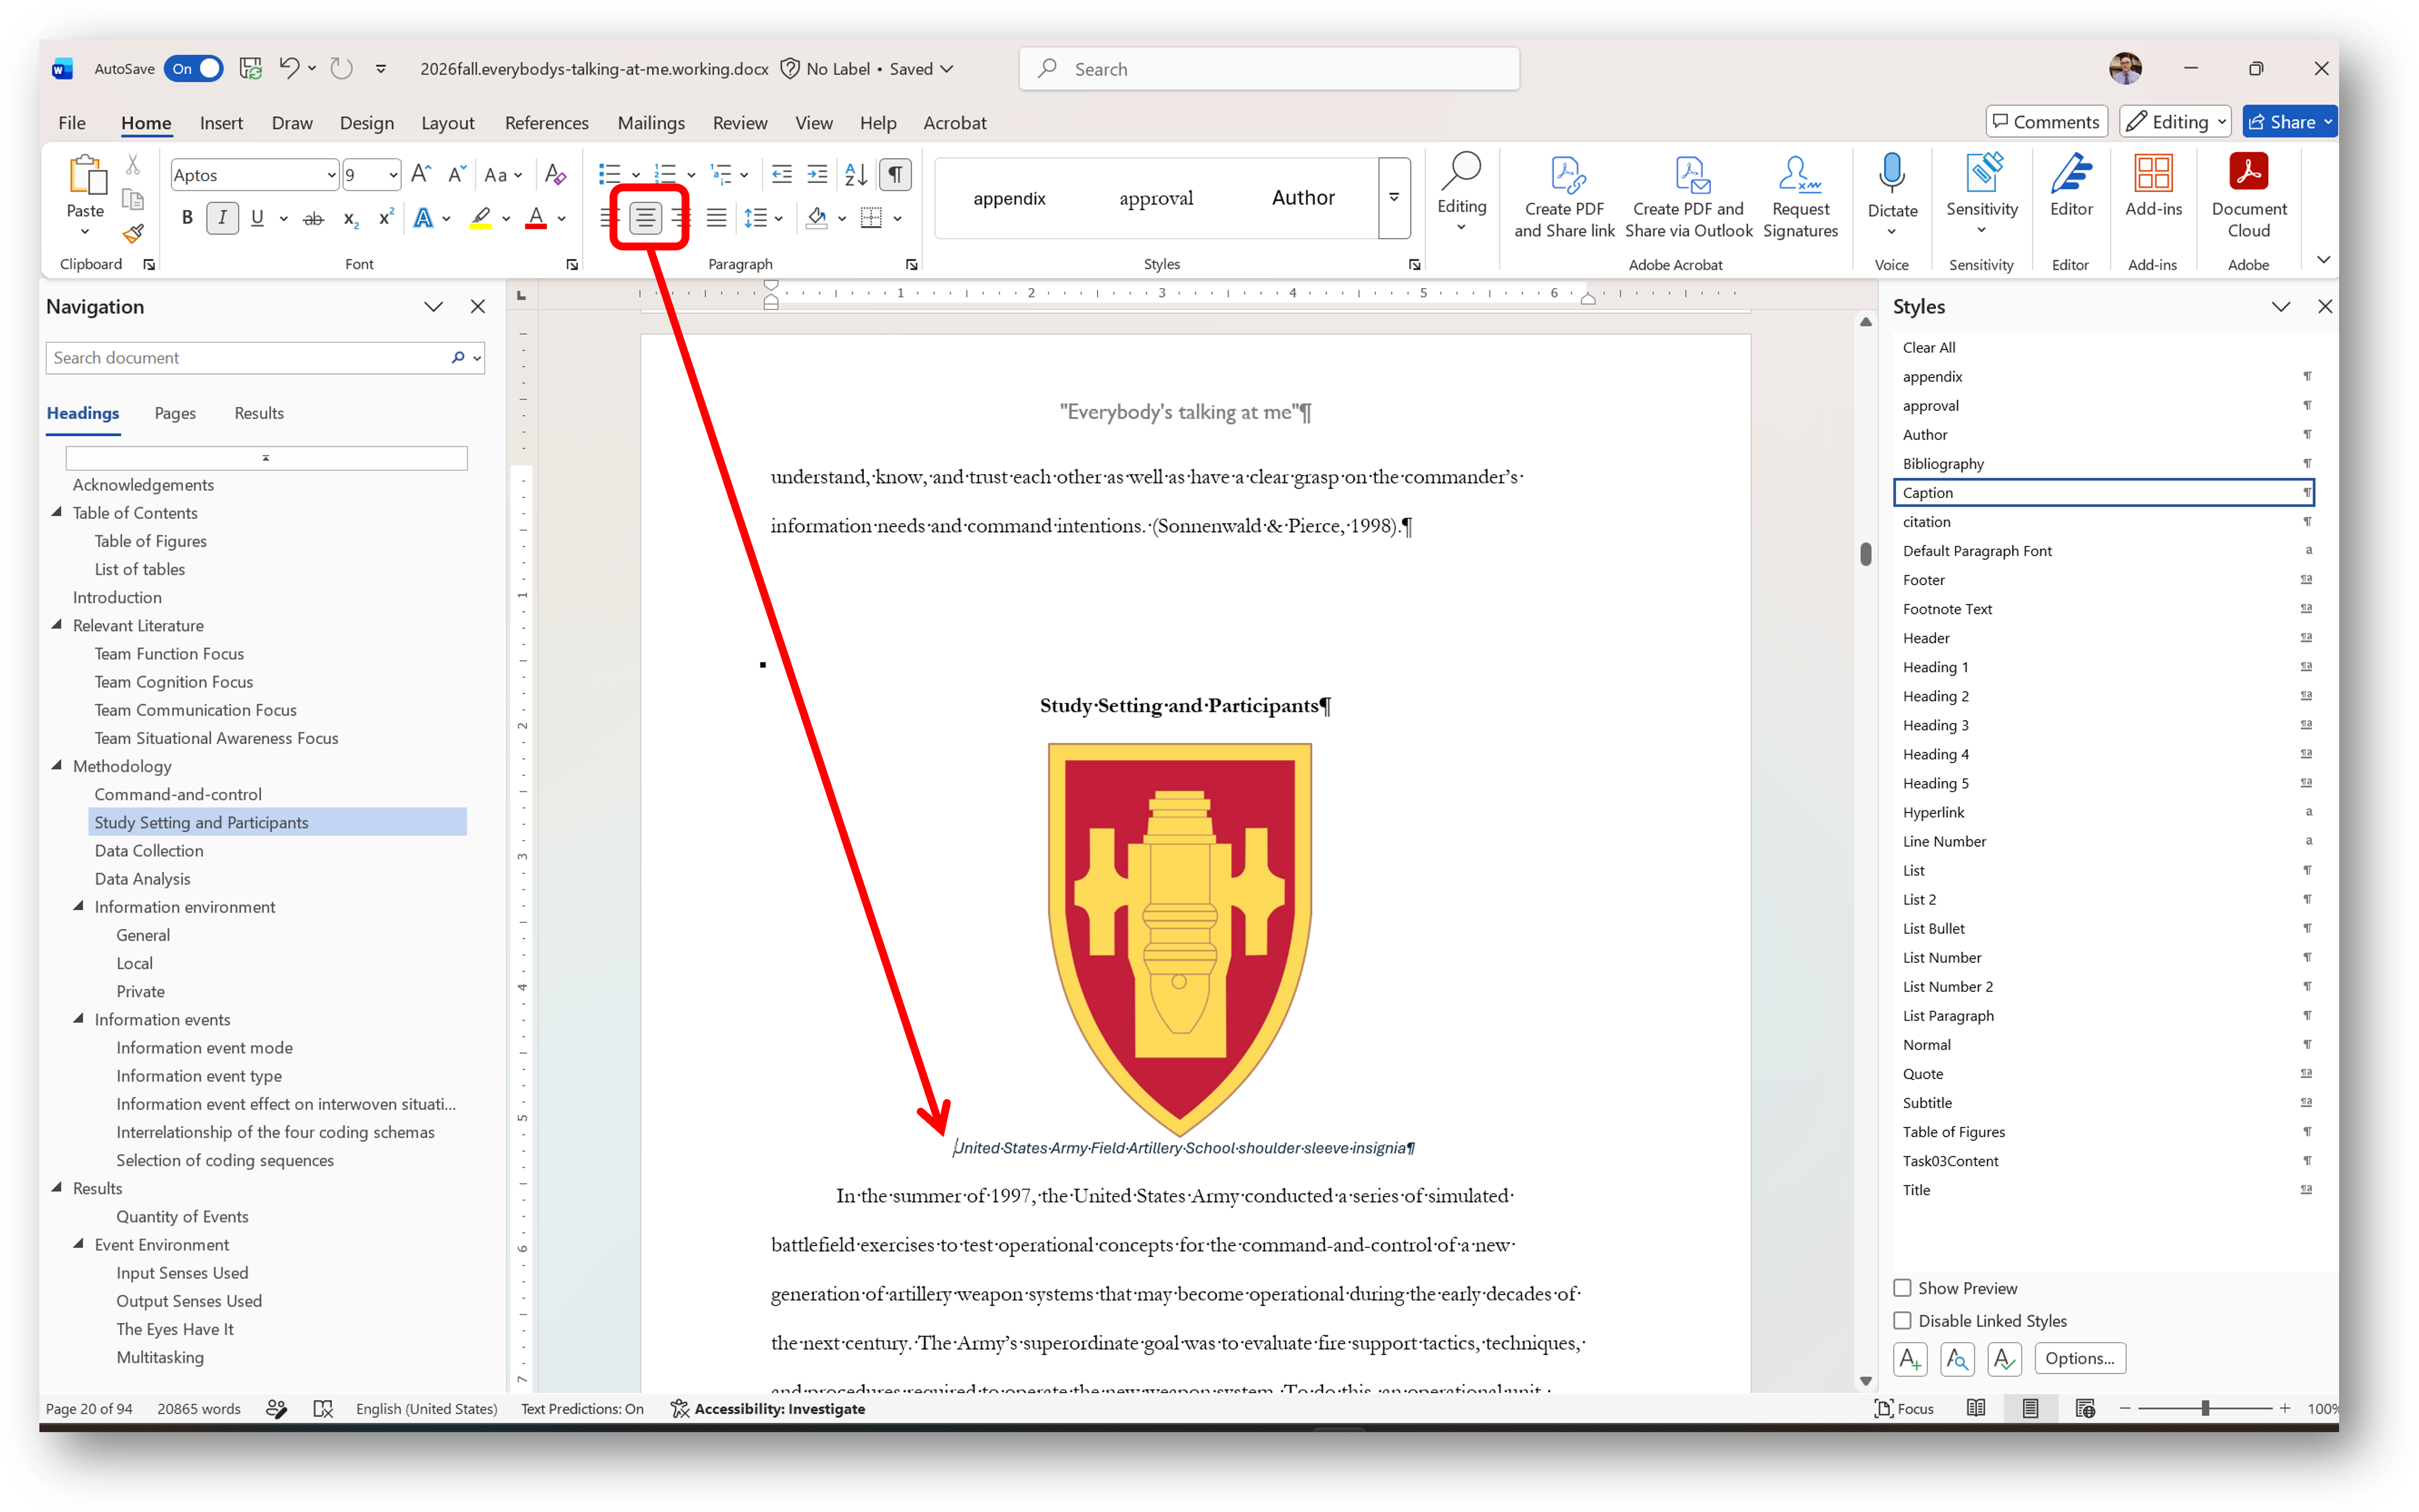The height and width of the screenshot is (1512, 2419).
Task: Click the Comments button
Action: pos(2046,122)
